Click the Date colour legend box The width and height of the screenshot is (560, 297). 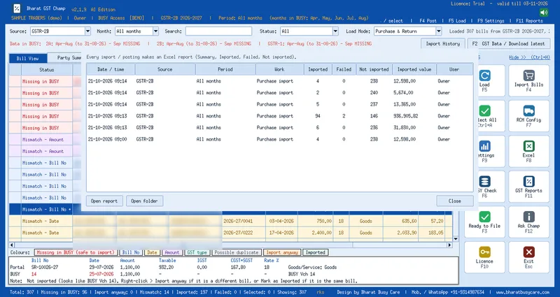point(152,252)
